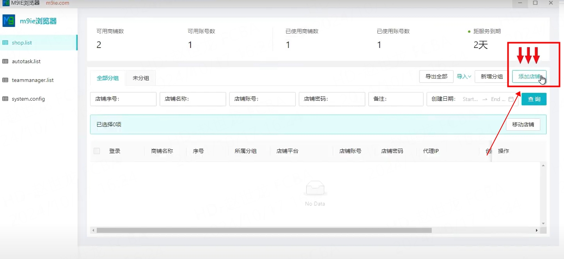Click the 添加店铺 button
This screenshot has width=564, height=259.
(x=529, y=76)
